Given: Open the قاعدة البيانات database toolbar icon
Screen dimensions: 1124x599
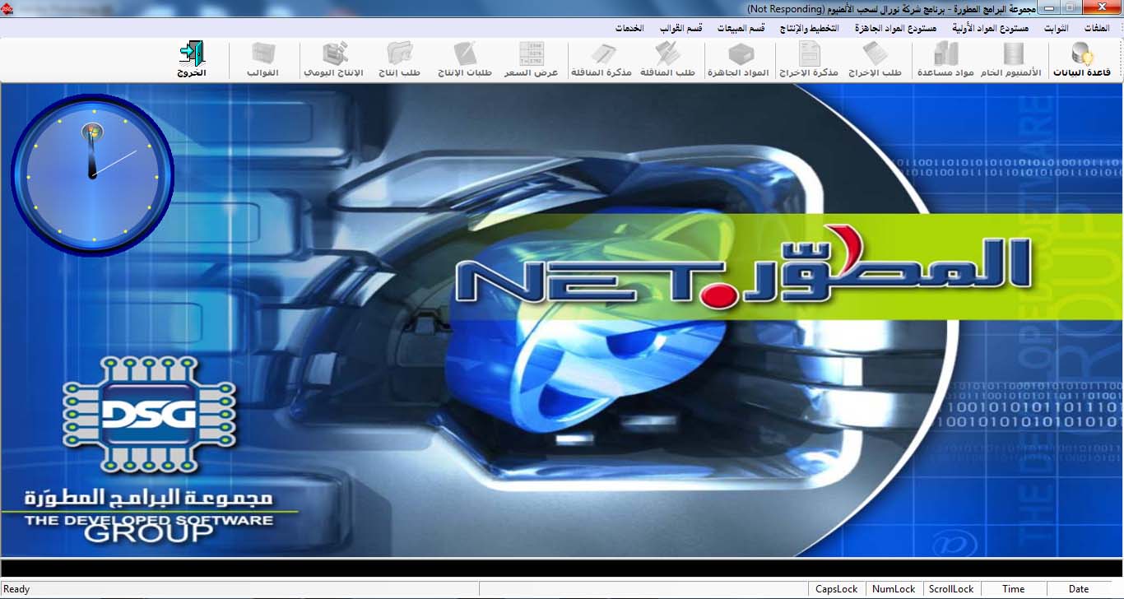Looking at the screenshot, I should (1083, 60).
